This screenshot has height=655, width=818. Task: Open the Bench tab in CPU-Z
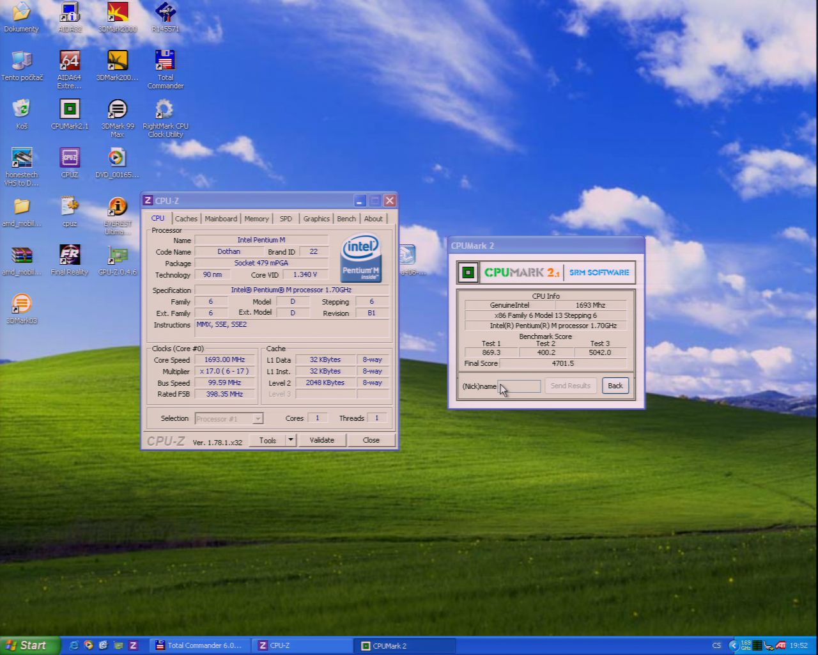346,219
